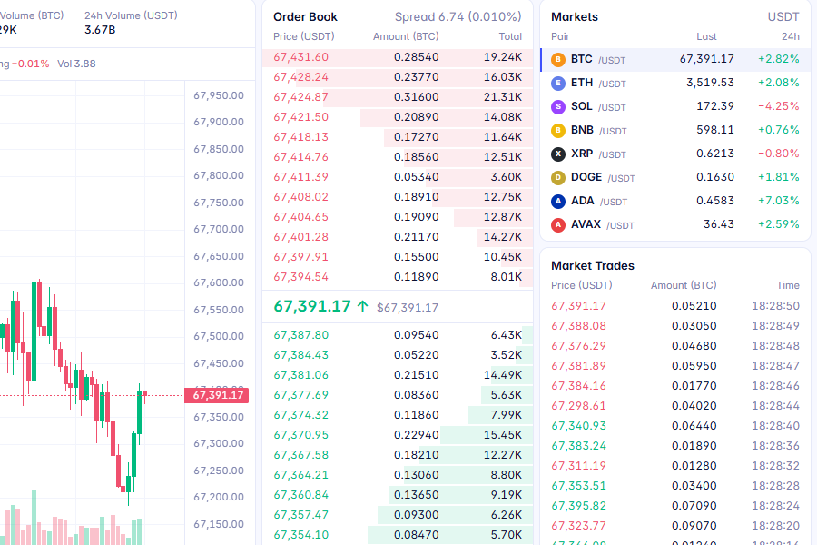Select ask price 67,404.65 in order book
The image size is (817, 545).
(x=300, y=217)
